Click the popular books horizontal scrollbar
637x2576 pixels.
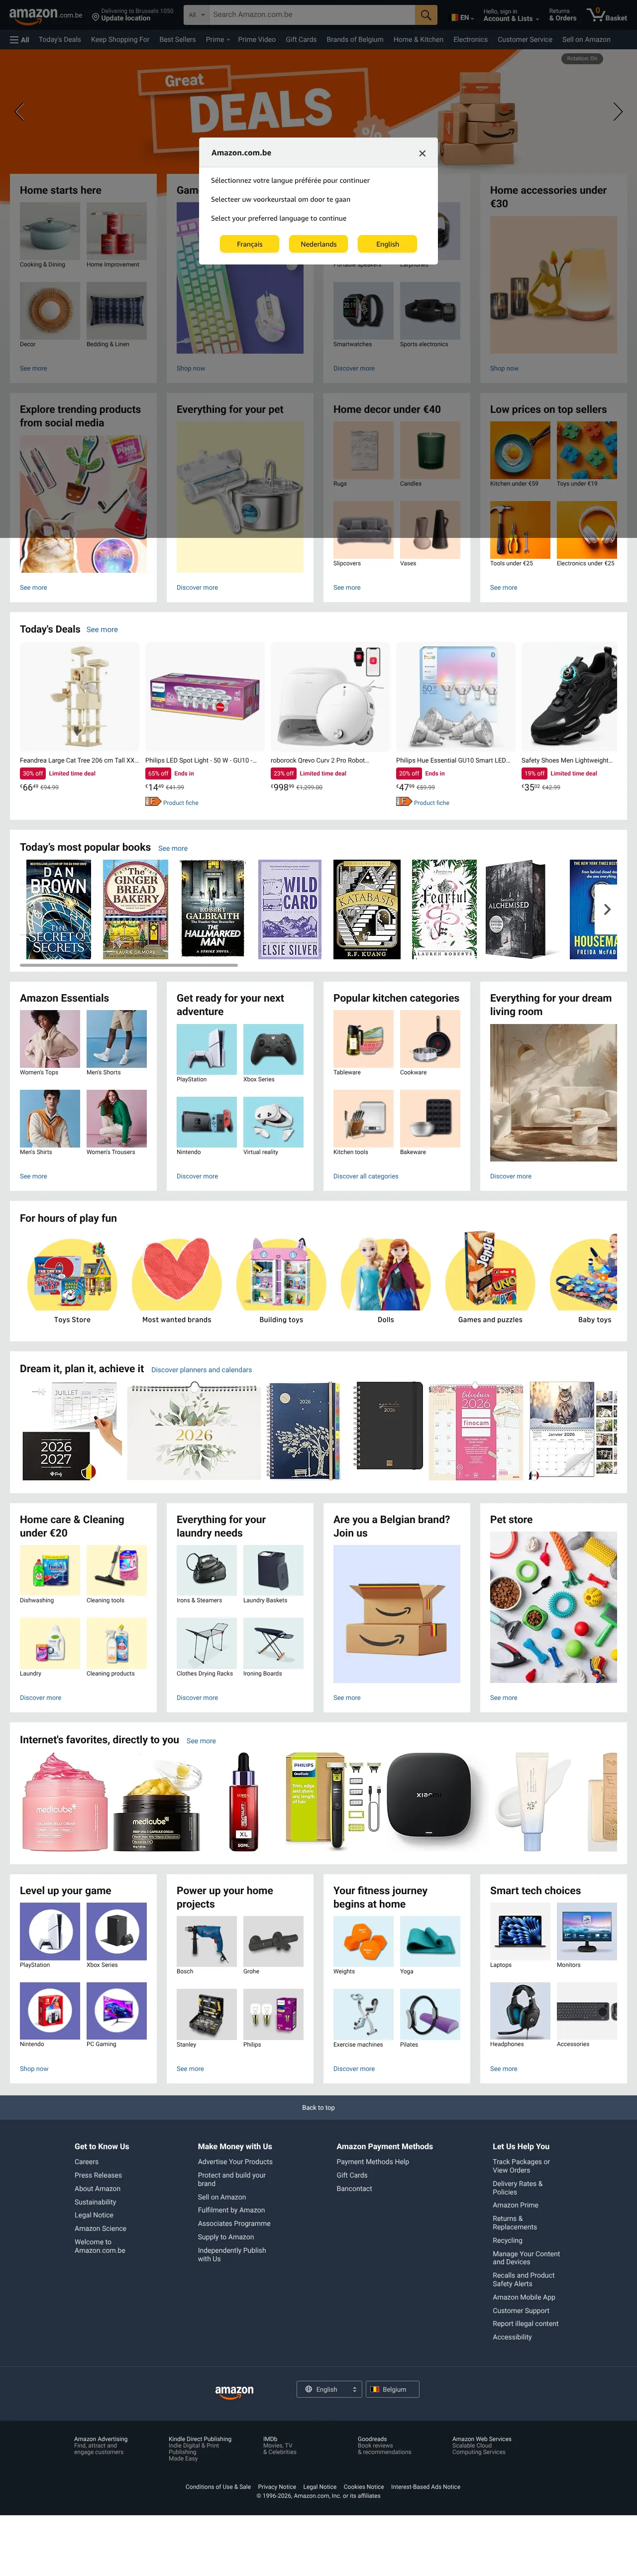(130, 965)
